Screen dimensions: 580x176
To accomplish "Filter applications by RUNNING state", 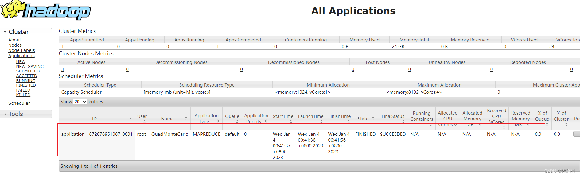I will coord(26,81).
